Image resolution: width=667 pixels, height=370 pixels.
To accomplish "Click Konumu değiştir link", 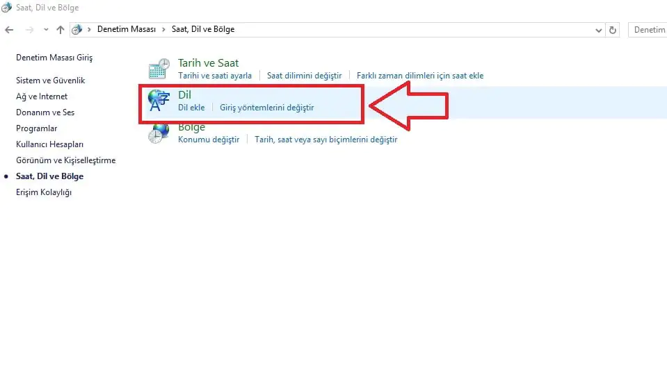I will [209, 140].
